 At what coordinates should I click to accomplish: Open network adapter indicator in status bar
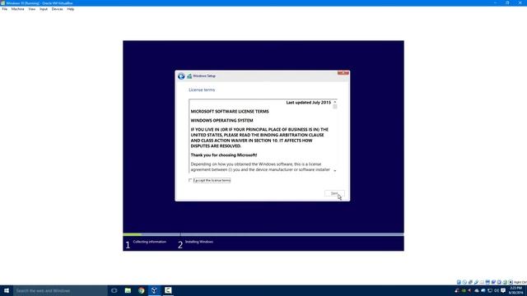[x=470, y=282]
